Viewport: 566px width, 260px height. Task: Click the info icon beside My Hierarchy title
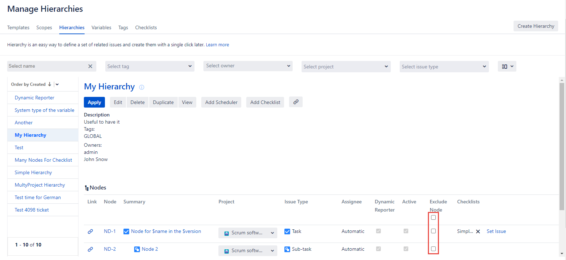pyautogui.click(x=142, y=87)
